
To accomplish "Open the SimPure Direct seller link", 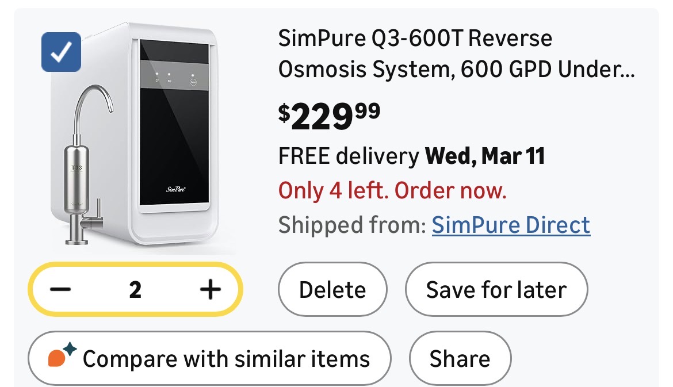I will point(511,225).
